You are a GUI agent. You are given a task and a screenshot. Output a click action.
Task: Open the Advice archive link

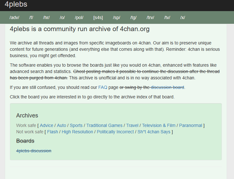click(46, 125)
